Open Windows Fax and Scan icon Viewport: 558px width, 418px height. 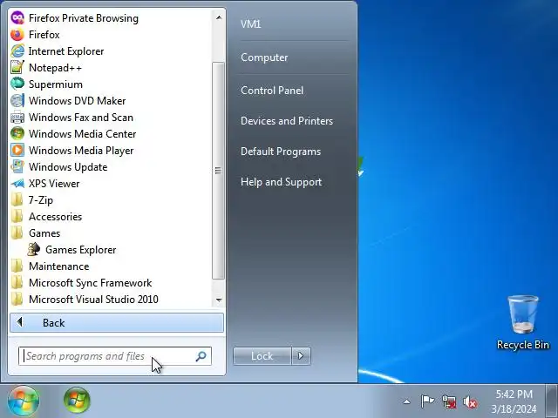(x=17, y=117)
